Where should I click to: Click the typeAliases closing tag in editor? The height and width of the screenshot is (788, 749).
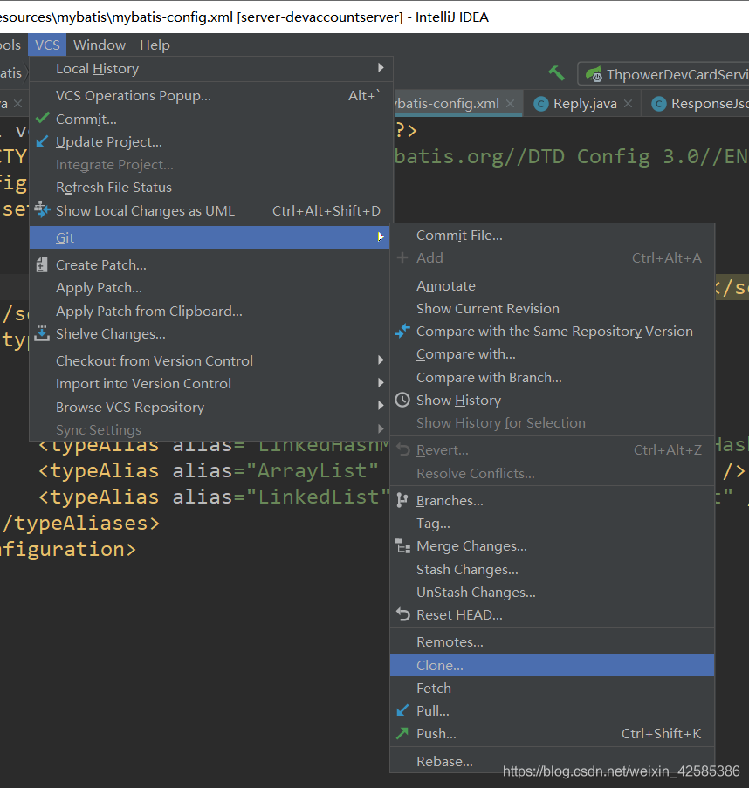coord(80,524)
